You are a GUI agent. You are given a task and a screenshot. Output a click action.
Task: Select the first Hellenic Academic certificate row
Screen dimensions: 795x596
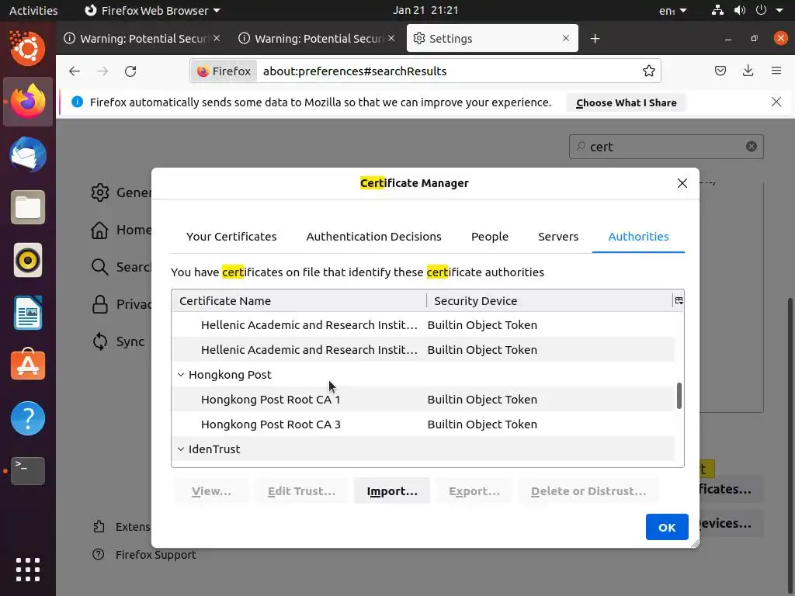click(x=423, y=325)
